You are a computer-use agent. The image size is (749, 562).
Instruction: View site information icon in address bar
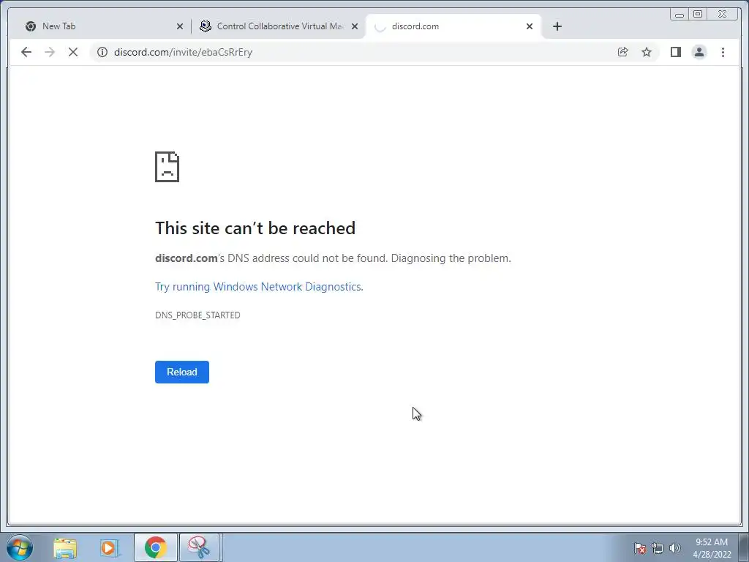coord(102,52)
